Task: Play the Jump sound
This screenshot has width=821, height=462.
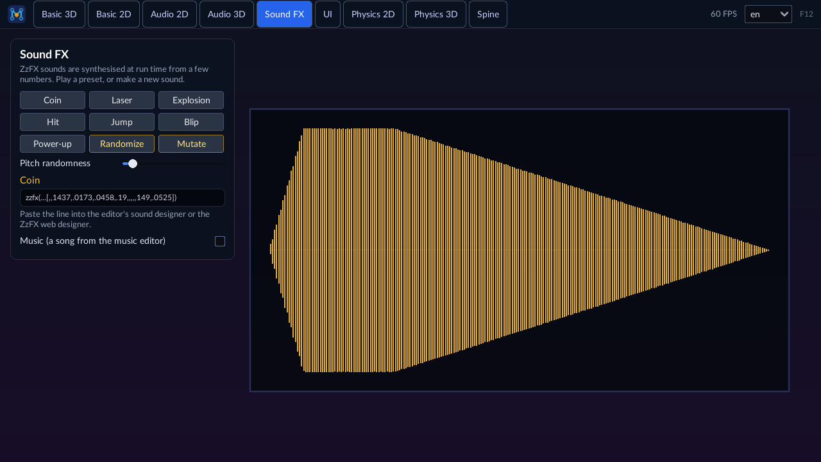Action: 122,122
